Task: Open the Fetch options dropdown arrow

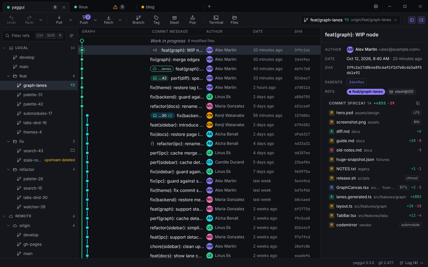Action: coord(120,20)
